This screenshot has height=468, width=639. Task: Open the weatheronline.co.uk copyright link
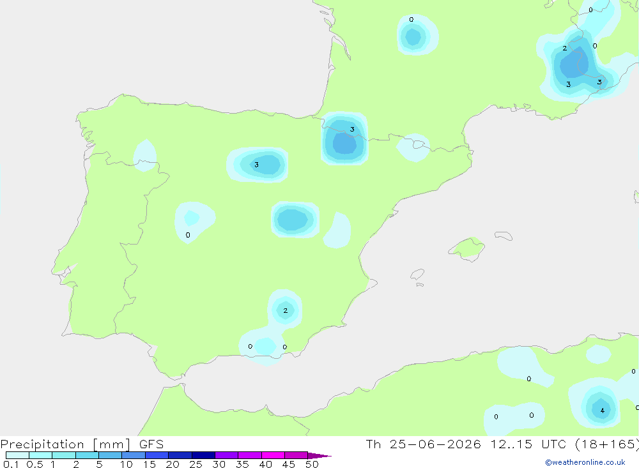coord(585,462)
